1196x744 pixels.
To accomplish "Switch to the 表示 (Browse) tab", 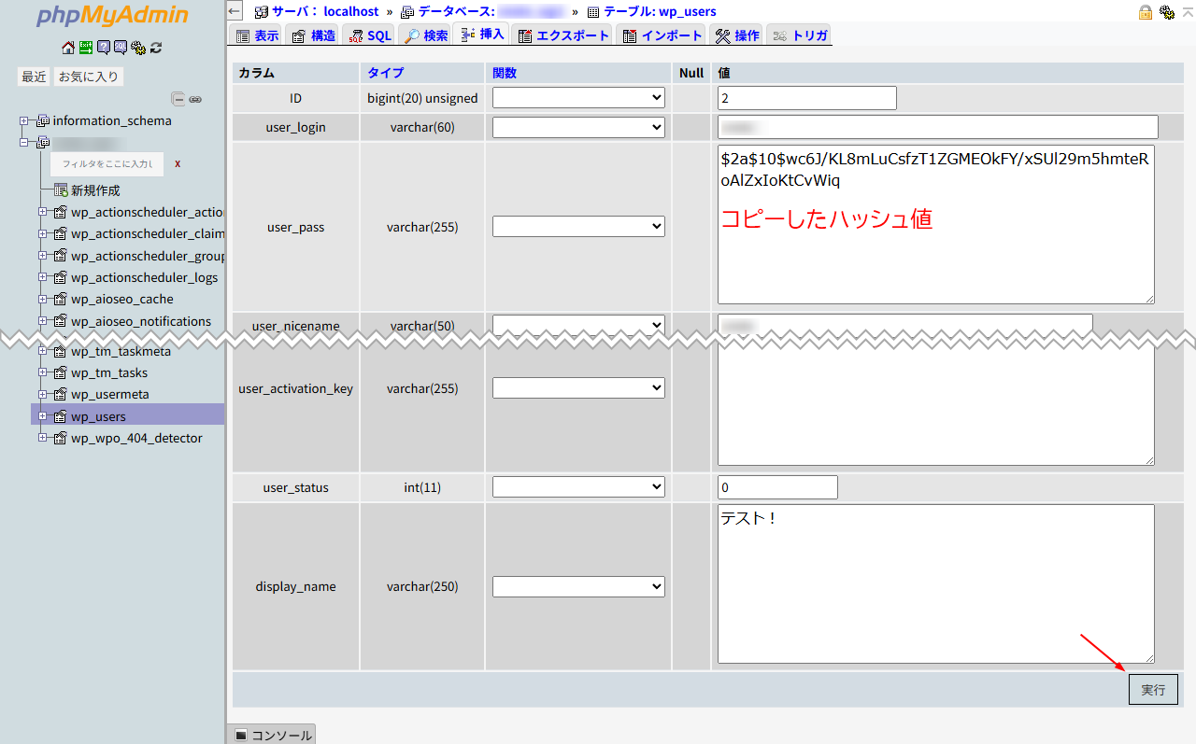I will [x=255, y=35].
